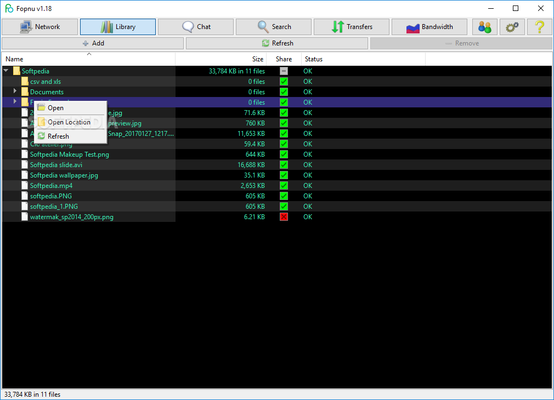The height and width of the screenshot is (400, 554).
Task: Open help with the question mark icon
Action: pos(540,27)
